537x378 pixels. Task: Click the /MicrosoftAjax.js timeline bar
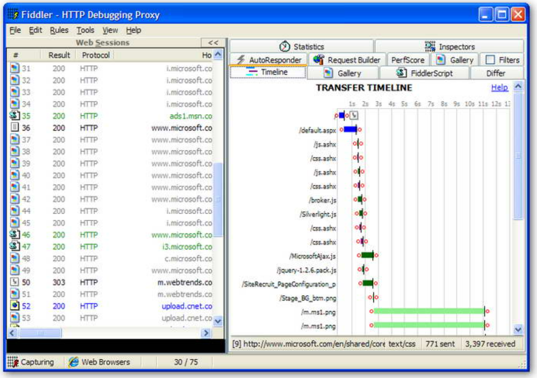368,256
